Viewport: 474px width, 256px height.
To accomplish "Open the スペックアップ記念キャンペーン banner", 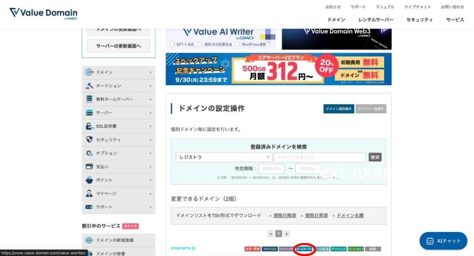I will [x=278, y=69].
